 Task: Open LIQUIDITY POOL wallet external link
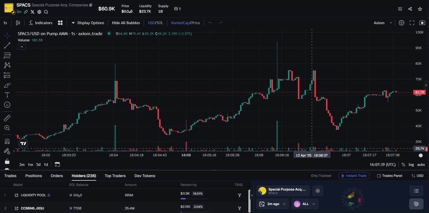[x=16, y=195]
